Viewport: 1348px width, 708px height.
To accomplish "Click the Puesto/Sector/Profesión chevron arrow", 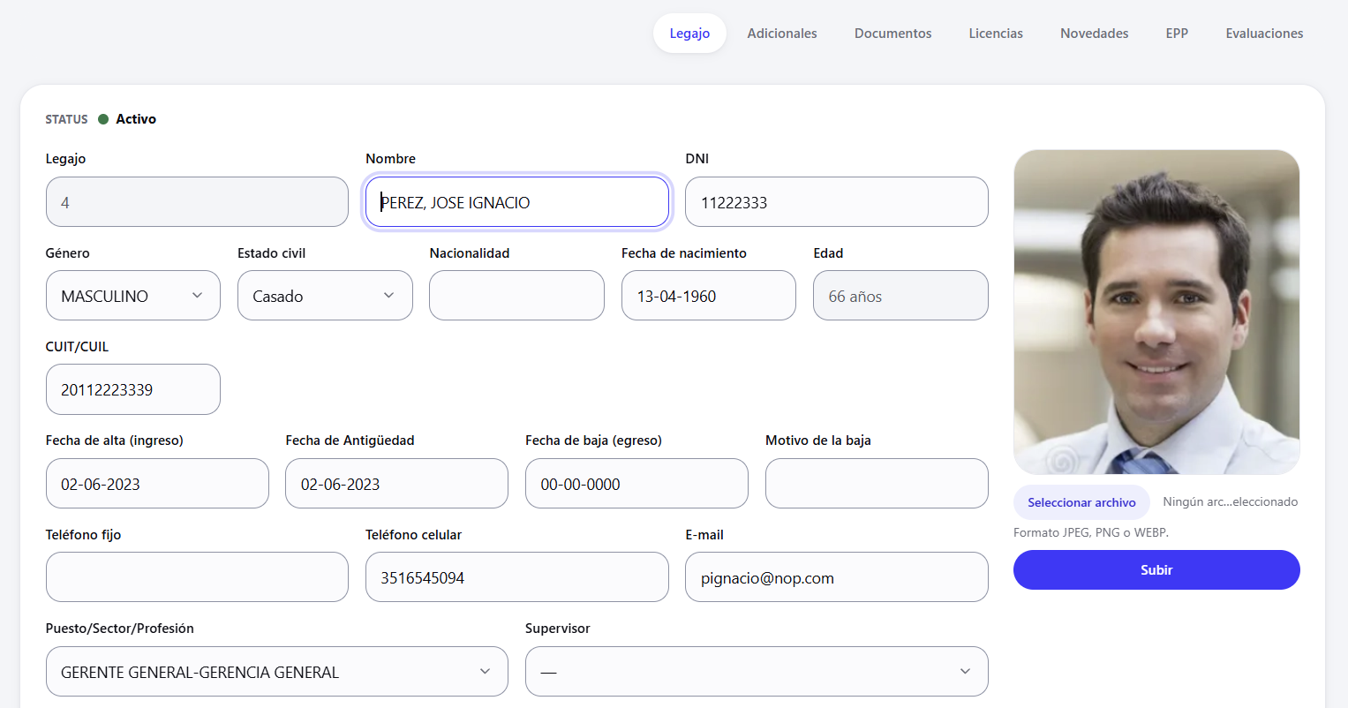I will point(485,672).
